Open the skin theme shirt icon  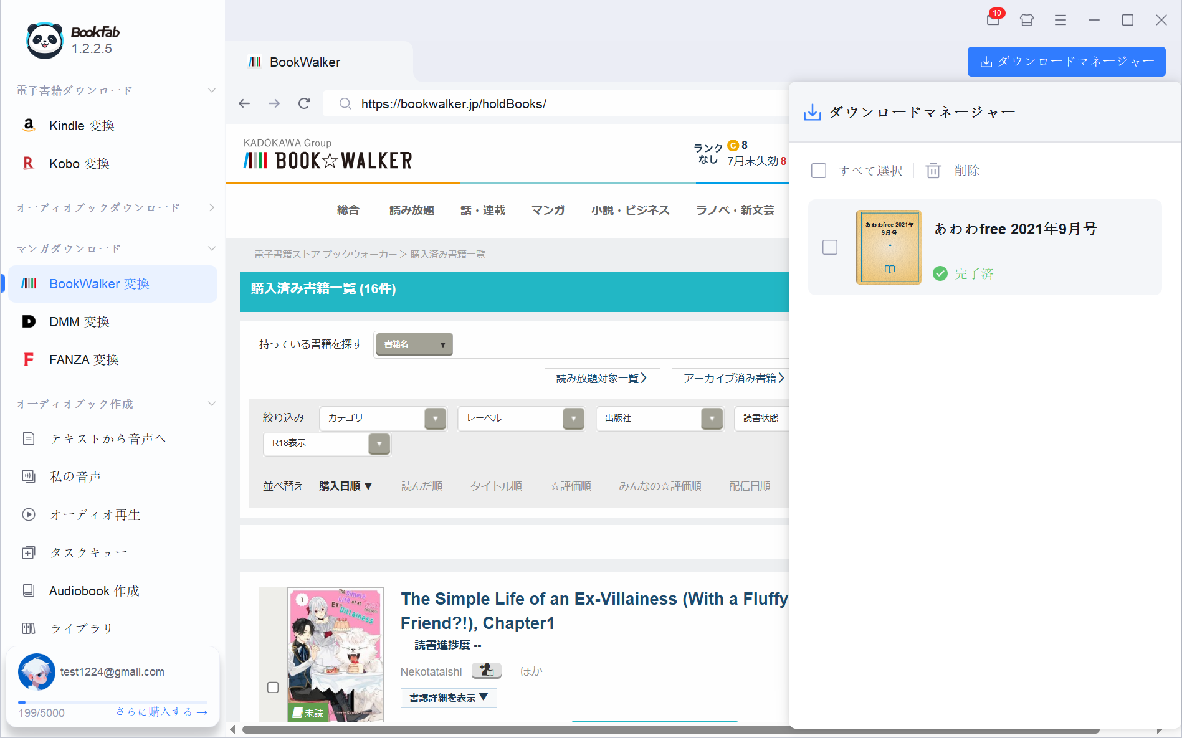[x=1026, y=20]
